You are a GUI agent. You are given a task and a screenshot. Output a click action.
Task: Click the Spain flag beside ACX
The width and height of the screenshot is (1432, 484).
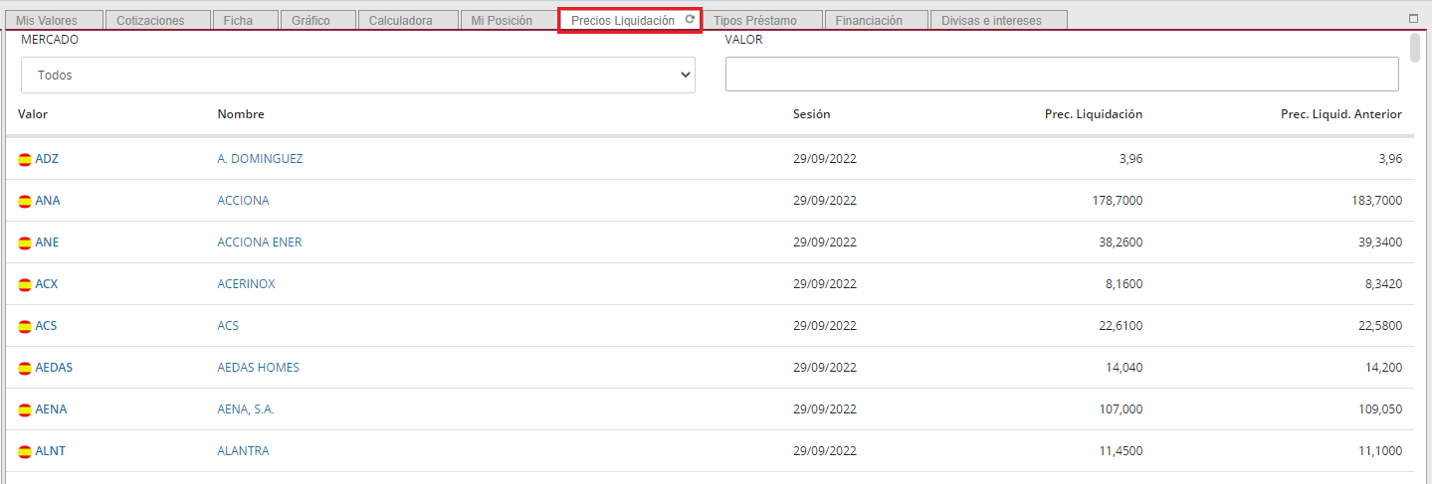(x=25, y=284)
